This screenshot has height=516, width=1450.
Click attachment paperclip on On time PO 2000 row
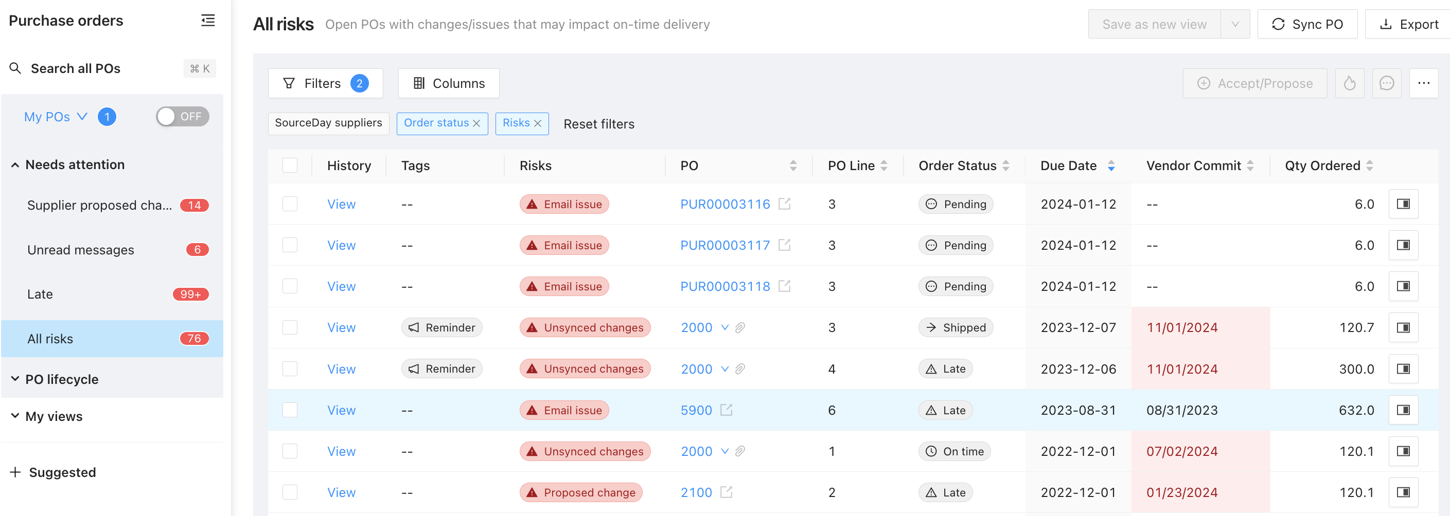pos(740,451)
